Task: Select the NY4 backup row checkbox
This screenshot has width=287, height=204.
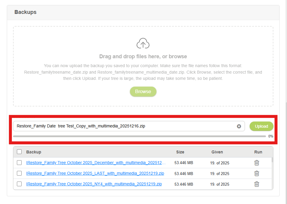Action: [19, 184]
